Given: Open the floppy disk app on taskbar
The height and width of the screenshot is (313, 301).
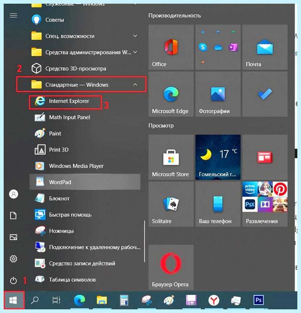Looking at the screenshot, I should coord(191,300).
